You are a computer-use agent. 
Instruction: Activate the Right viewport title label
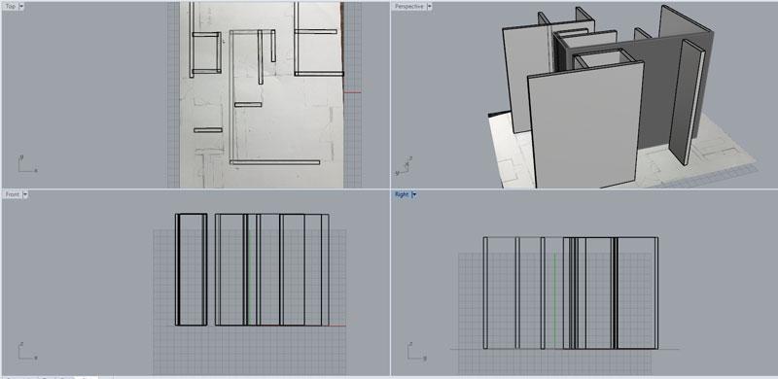tap(402, 194)
